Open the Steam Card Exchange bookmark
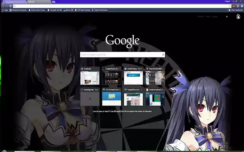The height and width of the screenshot is (152, 244). point(100,10)
